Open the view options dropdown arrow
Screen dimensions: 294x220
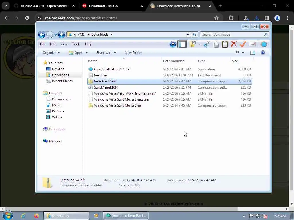[243, 53]
